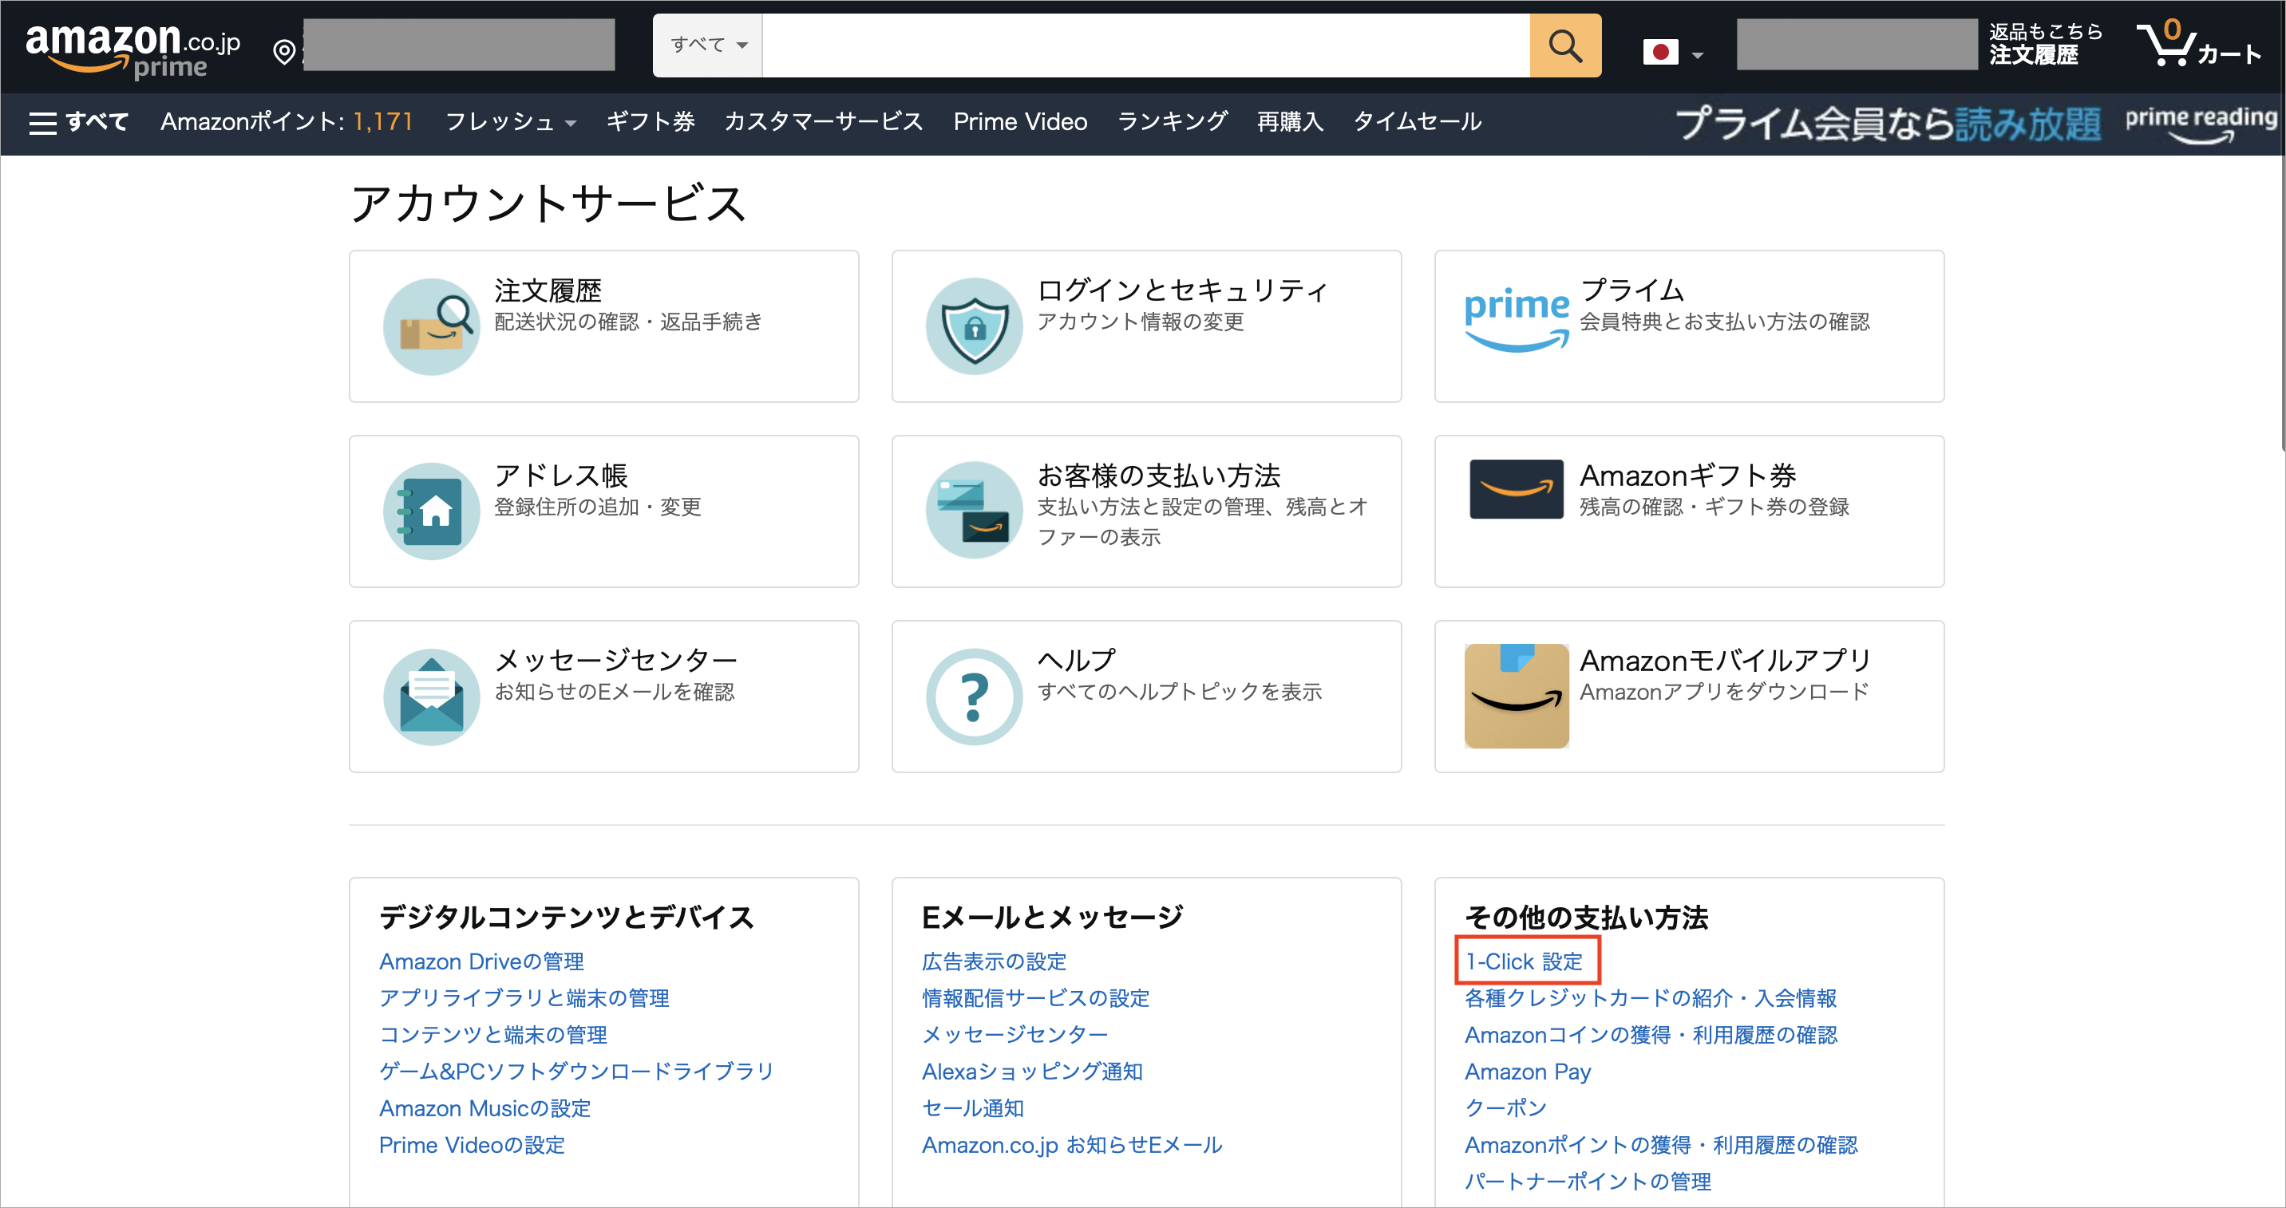Open 各種クレジットカードの紹介・入会情報 link
The width and height of the screenshot is (2286, 1208).
coord(1651,999)
